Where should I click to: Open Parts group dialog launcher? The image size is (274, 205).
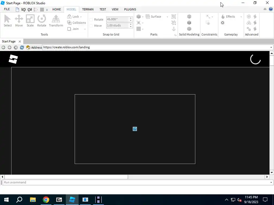[175, 35]
